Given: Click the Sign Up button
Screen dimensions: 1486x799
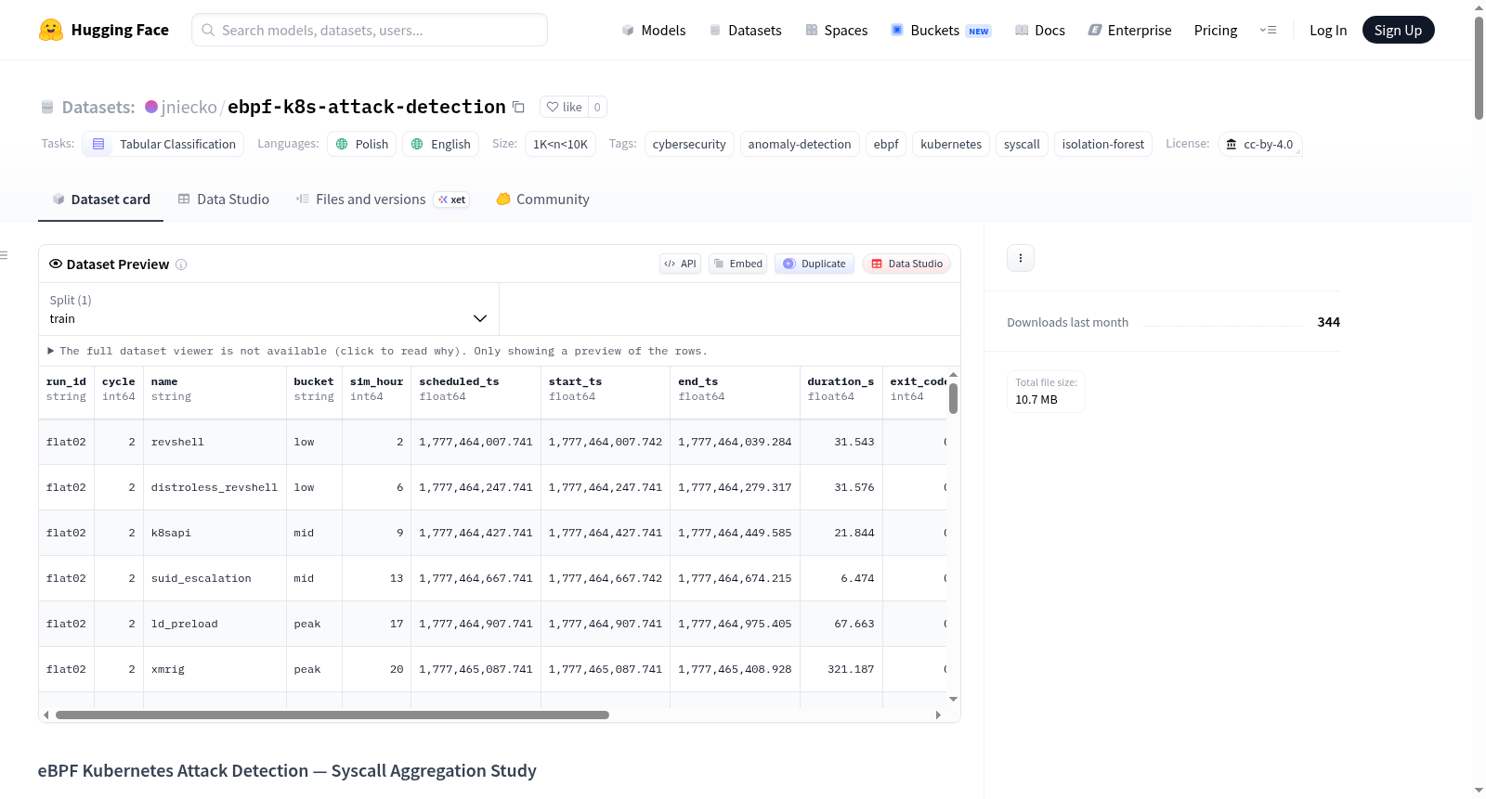Looking at the screenshot, I should (x=1398, y=30).
